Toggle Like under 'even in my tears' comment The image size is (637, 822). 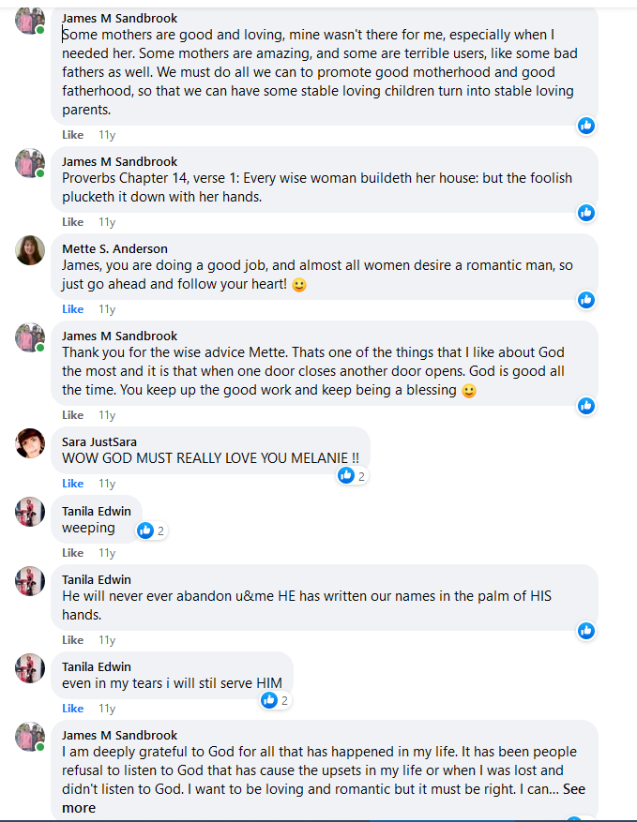(72, 709)
